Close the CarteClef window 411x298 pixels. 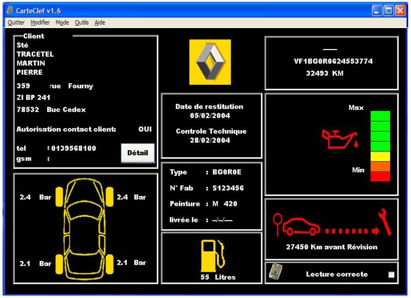coord(400,11)
